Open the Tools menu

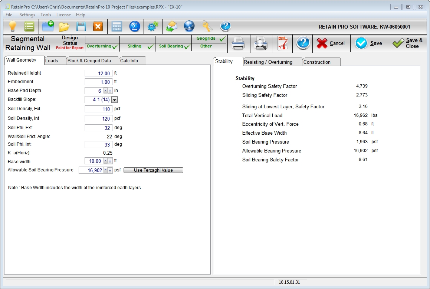pyautogui.click(x=46, y=15)
